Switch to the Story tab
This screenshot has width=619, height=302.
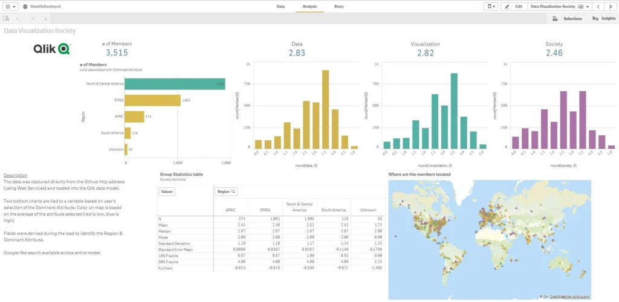[339, 6]
